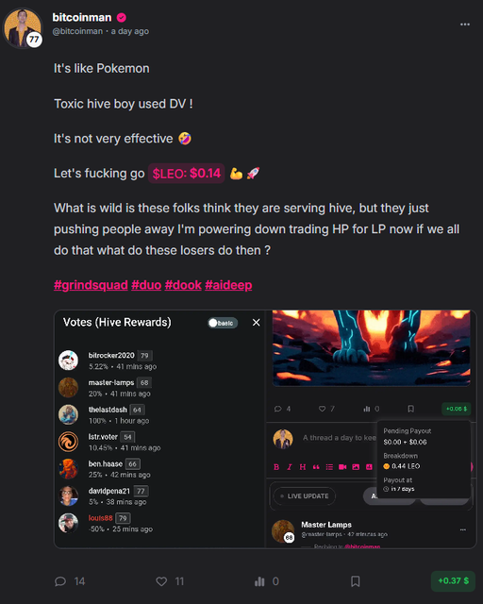Open the bar chart stats icon
This screenshot has width=483, height=604.
(x=259, y=581)
